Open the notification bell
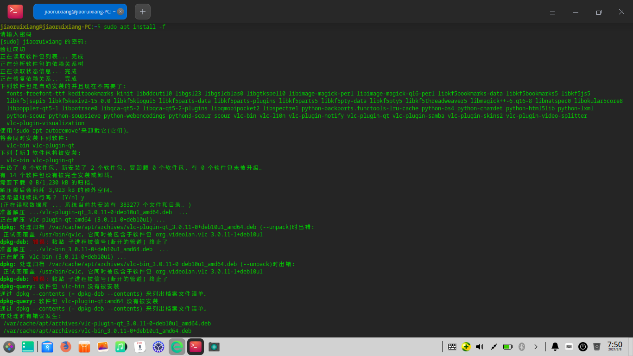Screen dimensions: 633x356 pyautogui.click(x=555, y=347)
